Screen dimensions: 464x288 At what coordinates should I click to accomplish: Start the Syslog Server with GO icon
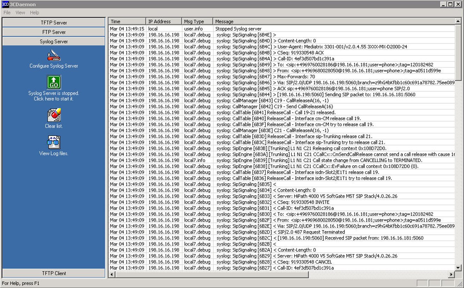coord(54,82)
